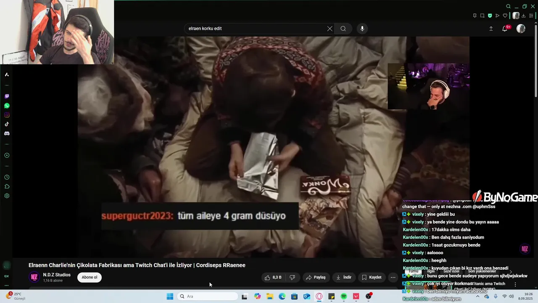Open YouTube notifications bell
Image resolution: width=538 pixels, height=303 pixels.
tap(505, 29)
